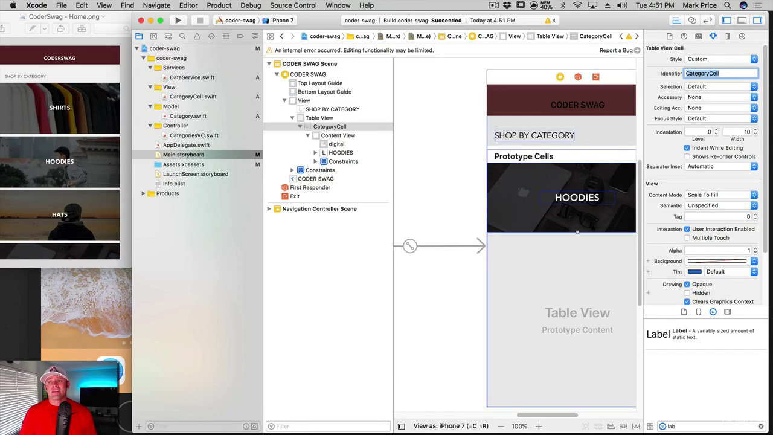The image size is (773, 435).
Task: Open the Report navigator
Action: click(255, 36)
